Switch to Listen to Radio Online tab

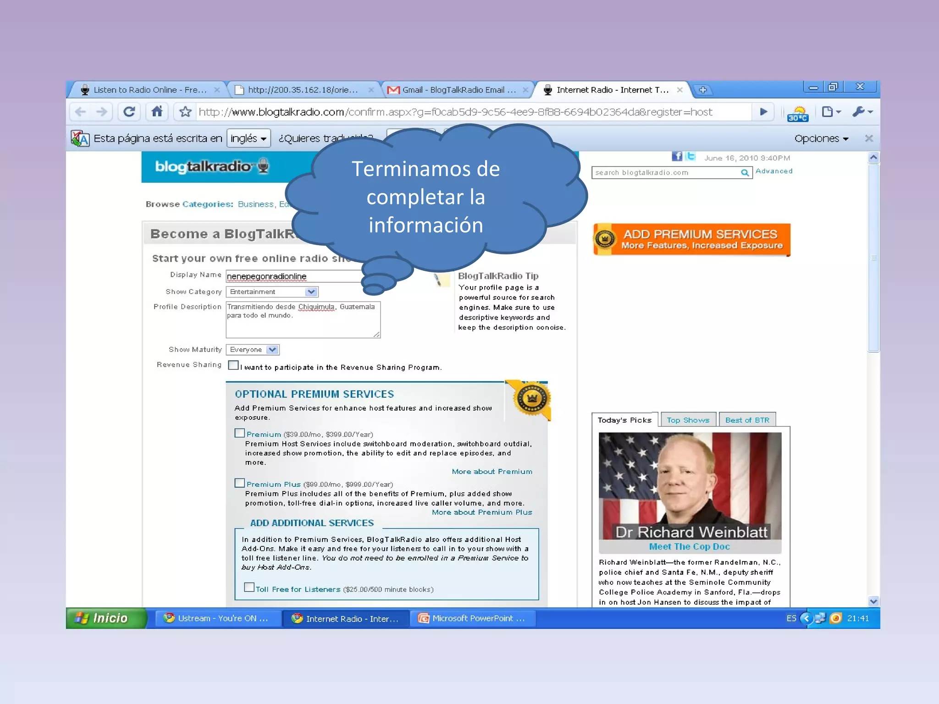click(x=147, y=90)
